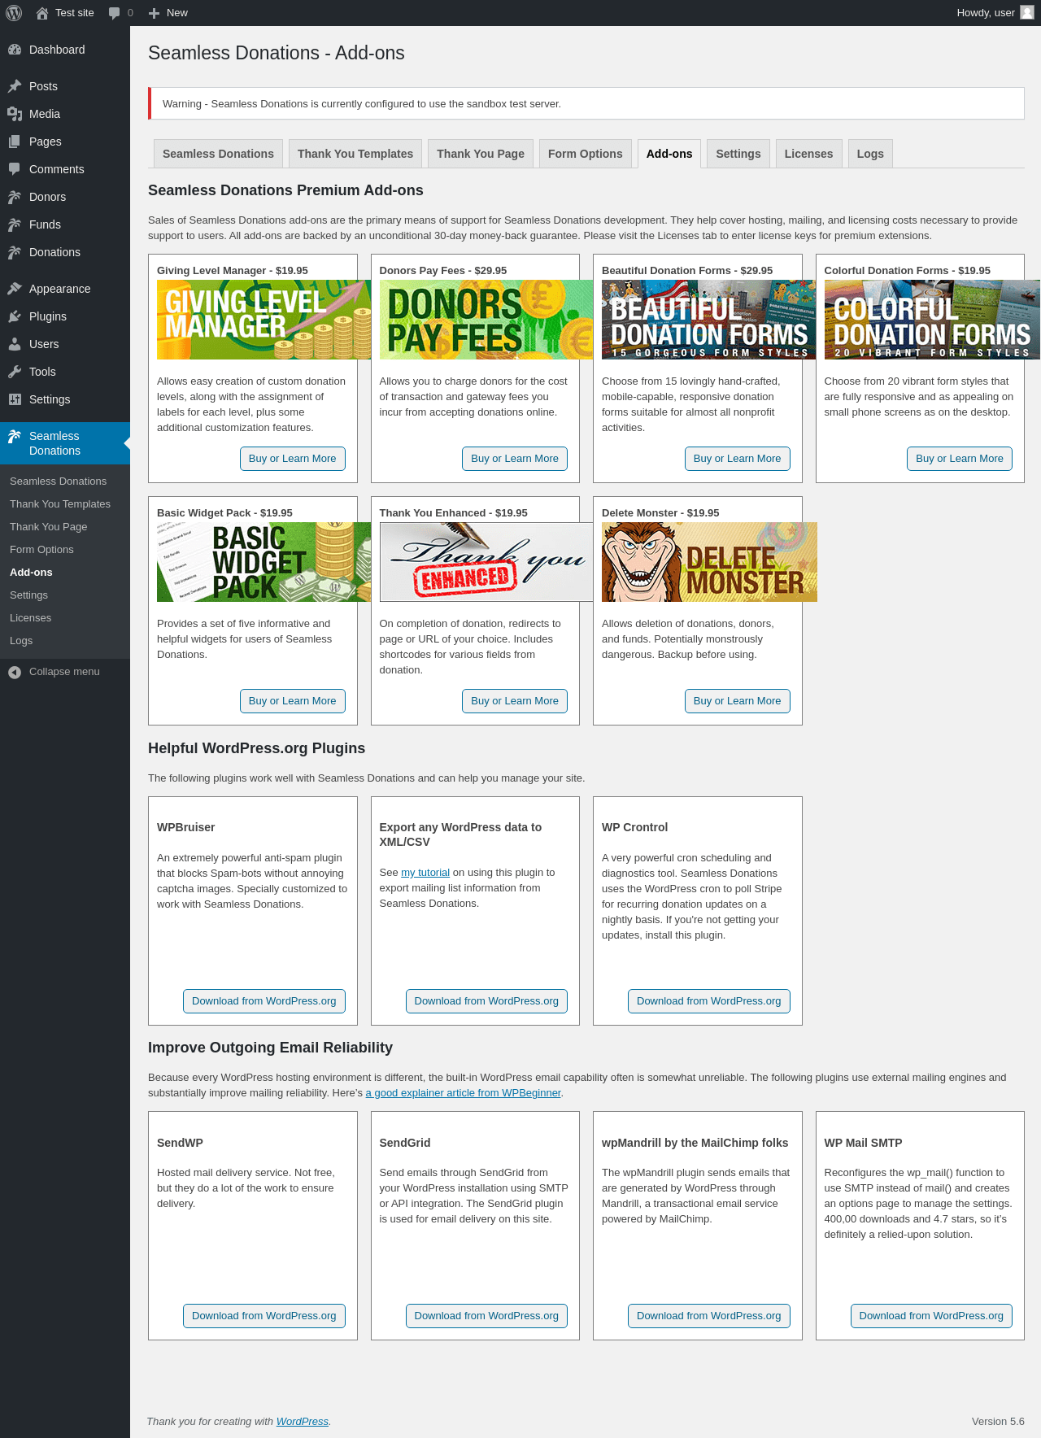The height and width of the screenshot is (1438, 1041).
Task: Click the Tools wrench icon
Action: click(15, 372)
